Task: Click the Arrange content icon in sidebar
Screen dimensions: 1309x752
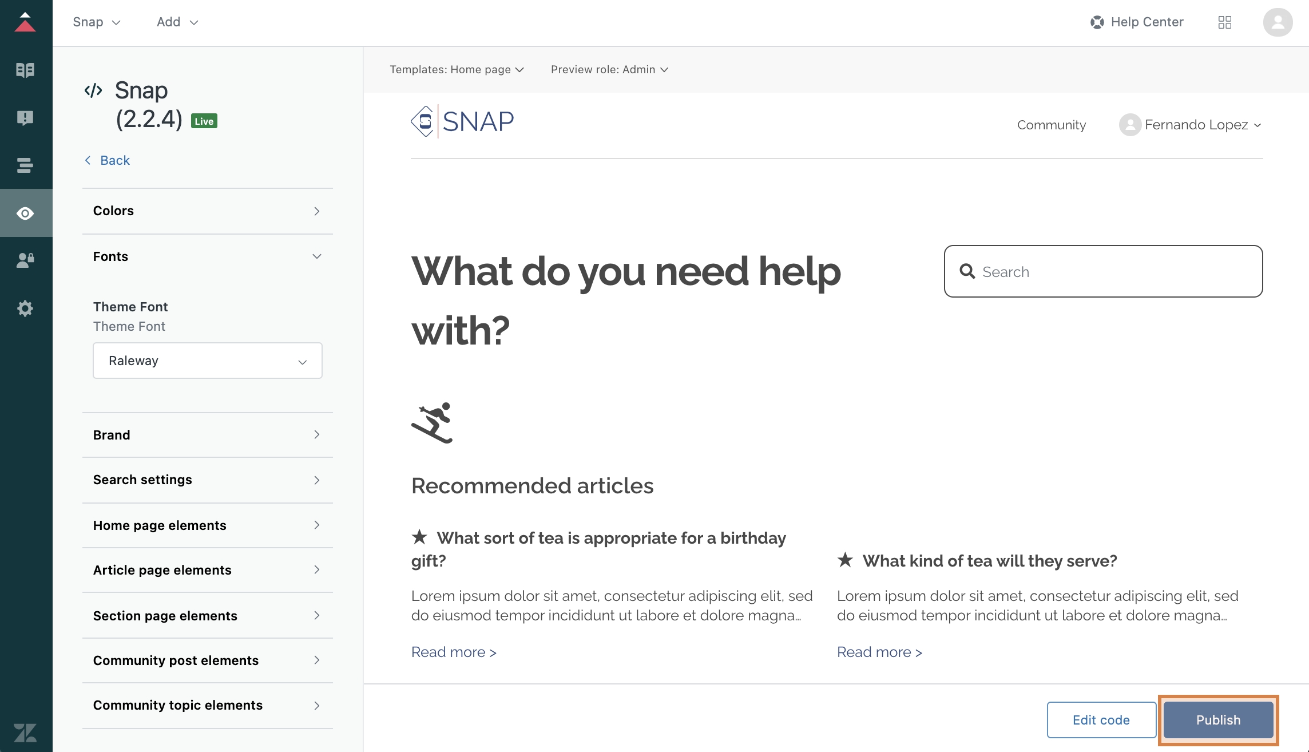Action: tap(25, 165)
